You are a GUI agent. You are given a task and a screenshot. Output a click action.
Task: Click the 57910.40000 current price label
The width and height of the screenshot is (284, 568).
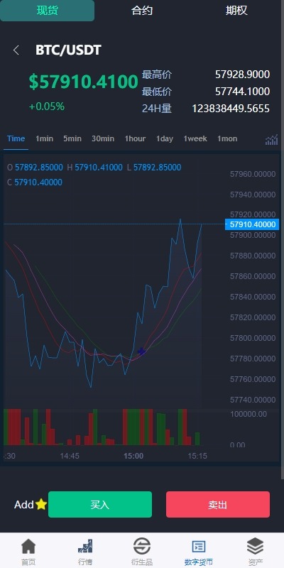pos(253,224)
